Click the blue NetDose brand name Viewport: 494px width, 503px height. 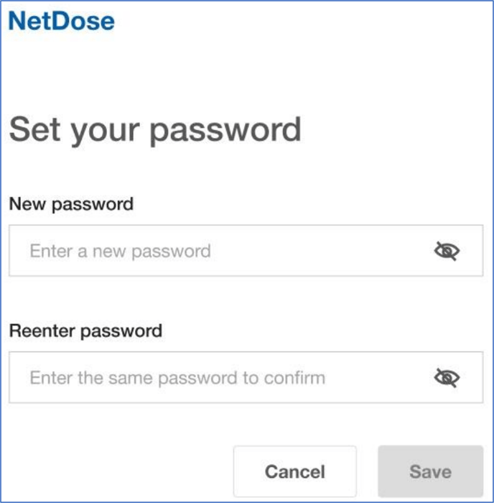tap(61, 21)
